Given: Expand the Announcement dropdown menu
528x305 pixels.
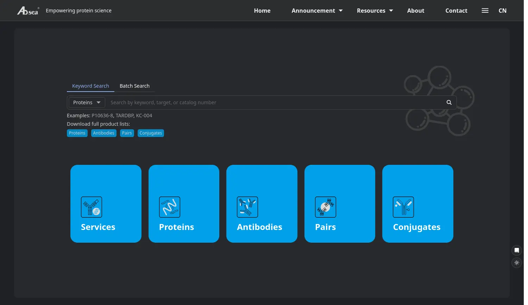Looking at the screenshot, I should tap(317, 11).
